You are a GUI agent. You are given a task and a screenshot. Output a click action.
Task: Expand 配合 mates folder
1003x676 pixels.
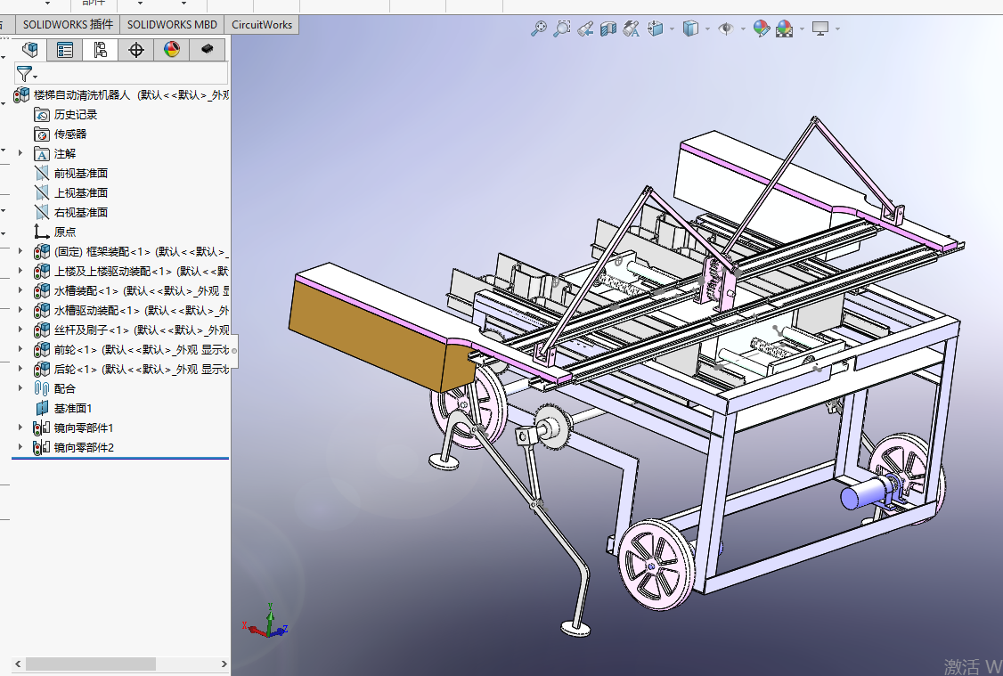pyautogui.click(x=20, y=388)
